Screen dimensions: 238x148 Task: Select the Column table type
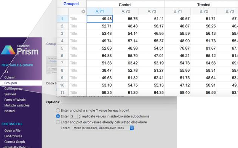pyautogui.click(x=10, y=77)
